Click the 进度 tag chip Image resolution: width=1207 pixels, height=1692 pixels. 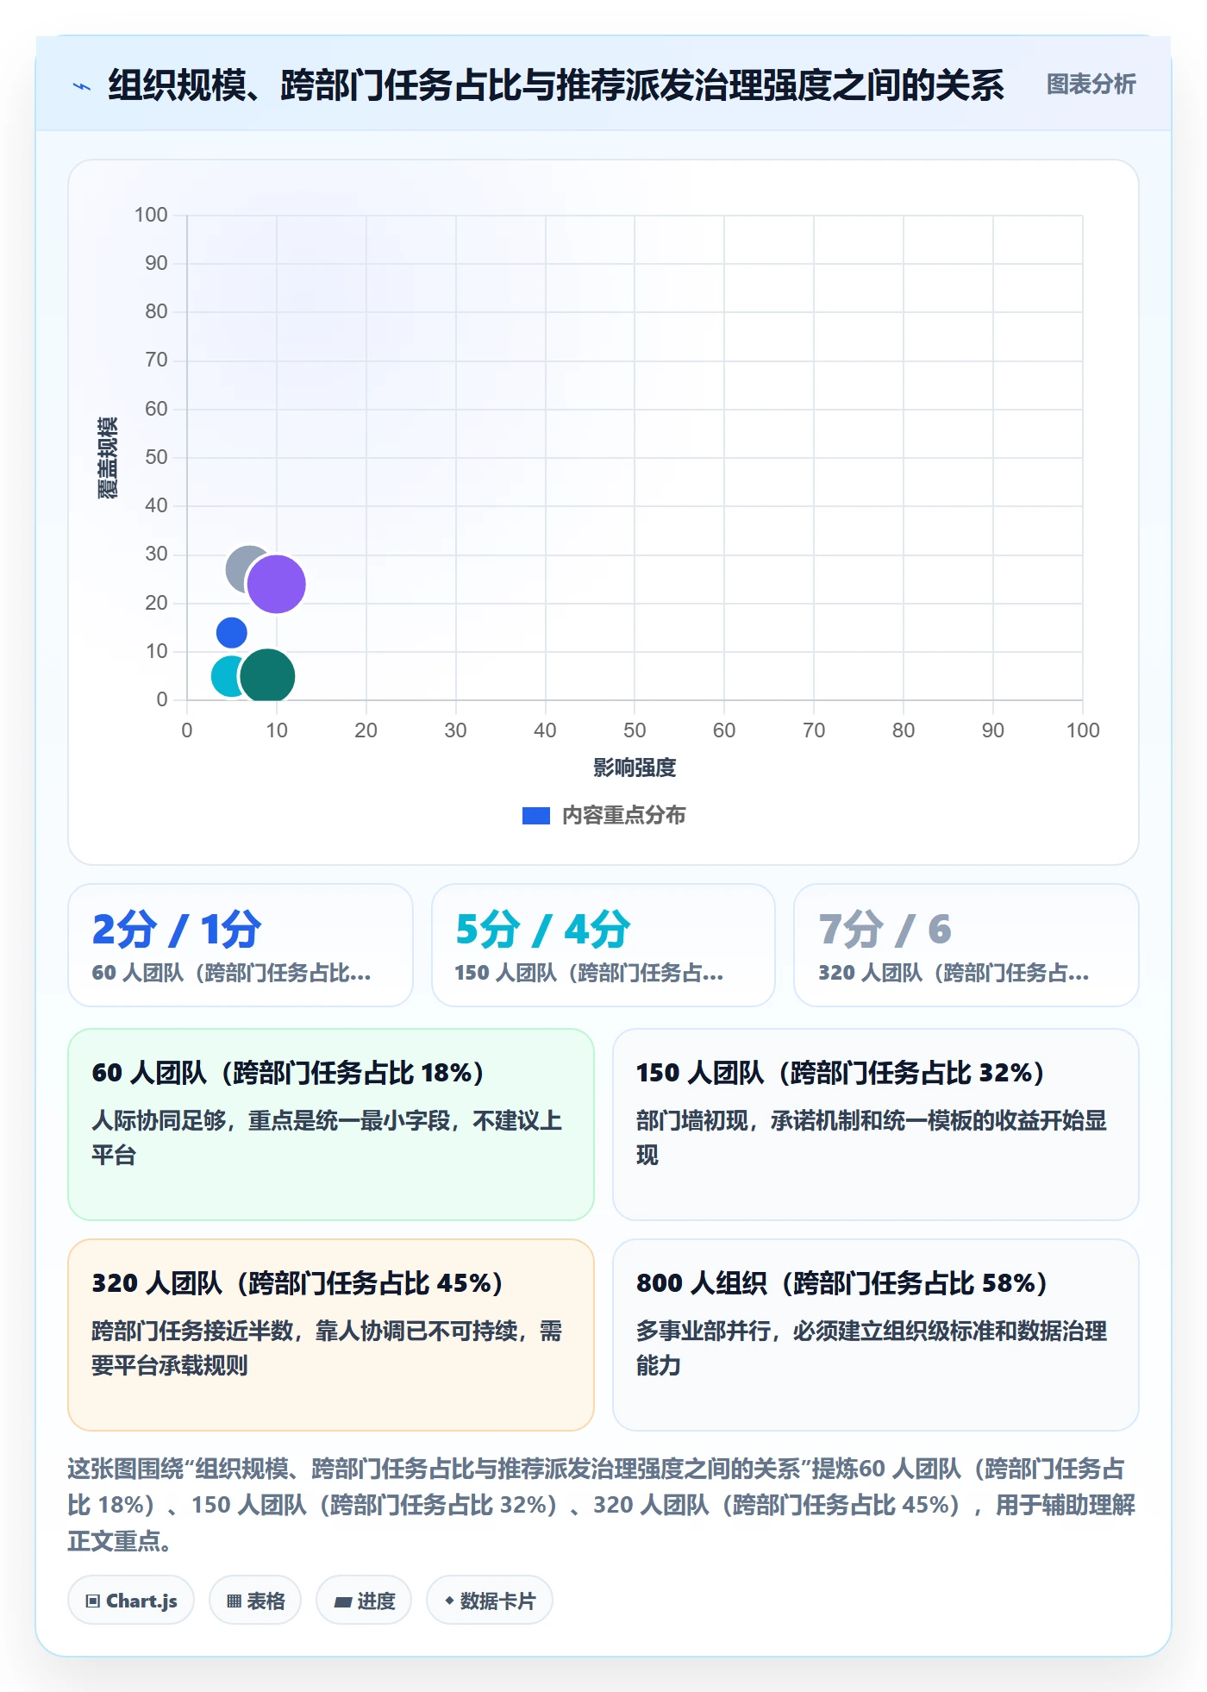click(x=364, y=1601)
